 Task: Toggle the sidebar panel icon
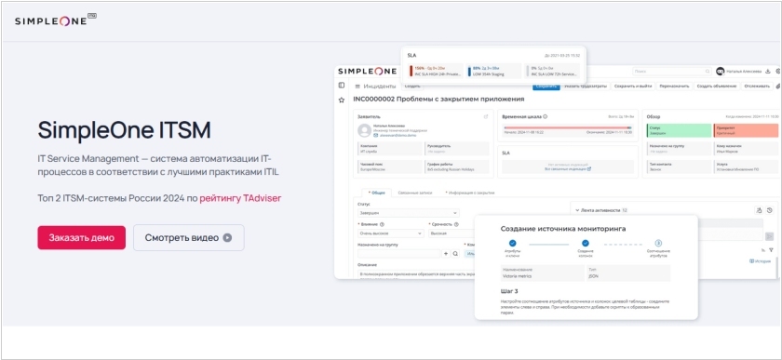point(342,86)
